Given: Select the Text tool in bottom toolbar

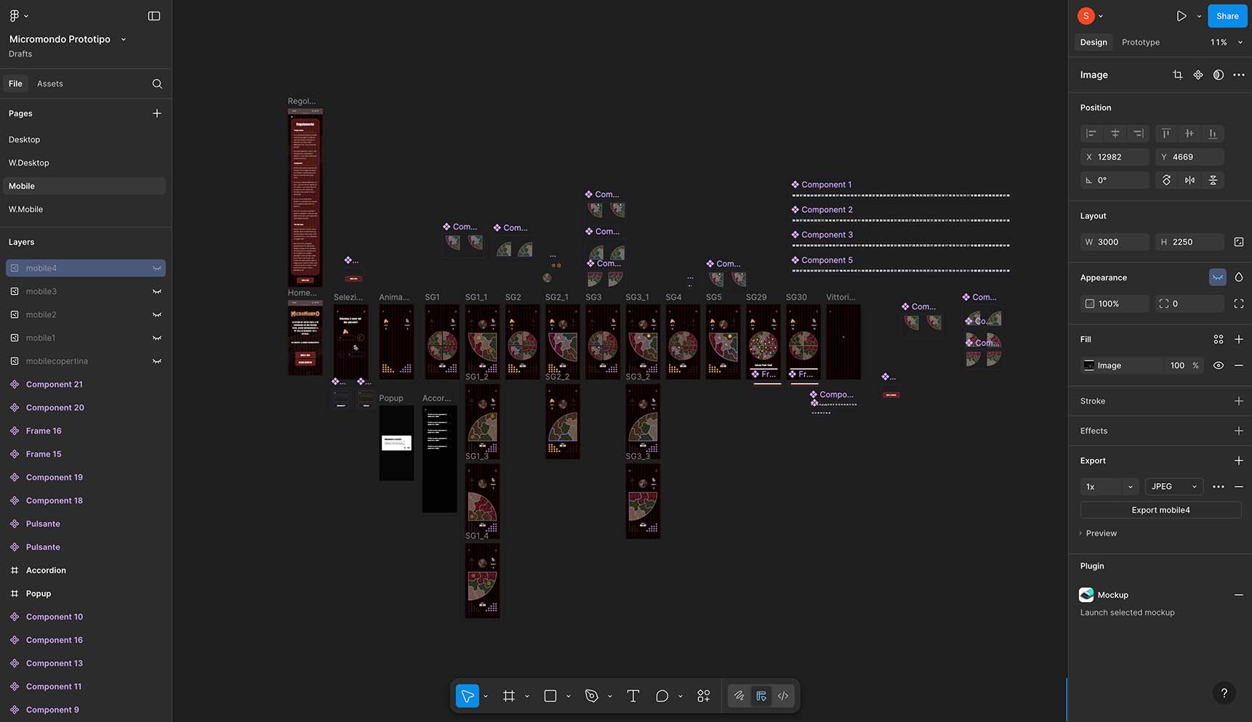Looking at the screenshot, I should tap(633, 696).
